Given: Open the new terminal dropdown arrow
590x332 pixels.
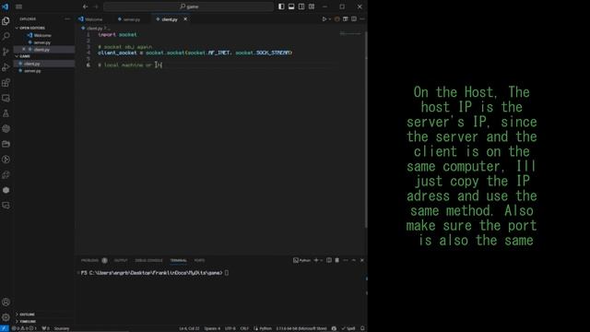Looking at the screenshot, I should (322, 260).
